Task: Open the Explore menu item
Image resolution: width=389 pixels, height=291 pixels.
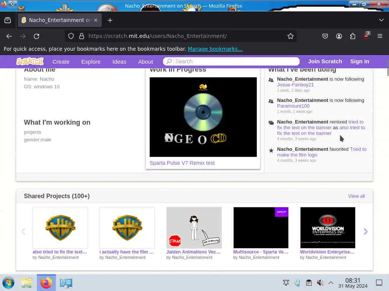Action: tap(91, 62)
